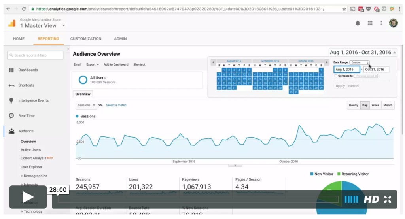Click the Search reports & help field
Viewport: 405px width, 219px height.
pyautogui.click(x=35, y=55)
